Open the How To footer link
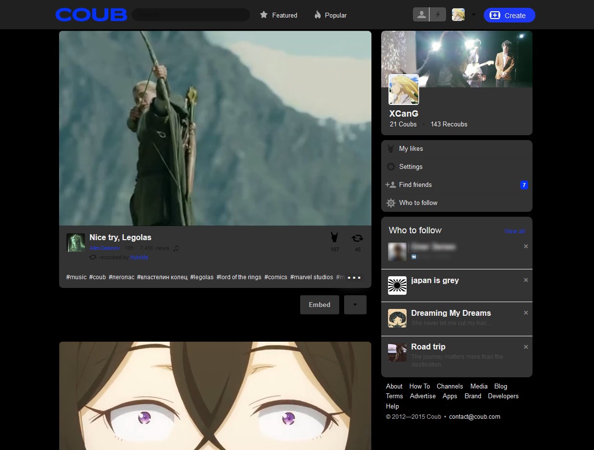 click(419, 386)
